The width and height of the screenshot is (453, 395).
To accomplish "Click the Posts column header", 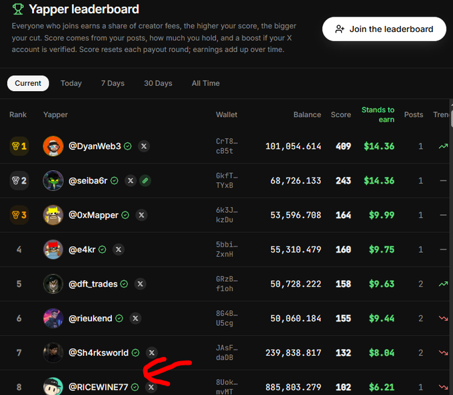I will pyautogui.click(x=414, y=115).
